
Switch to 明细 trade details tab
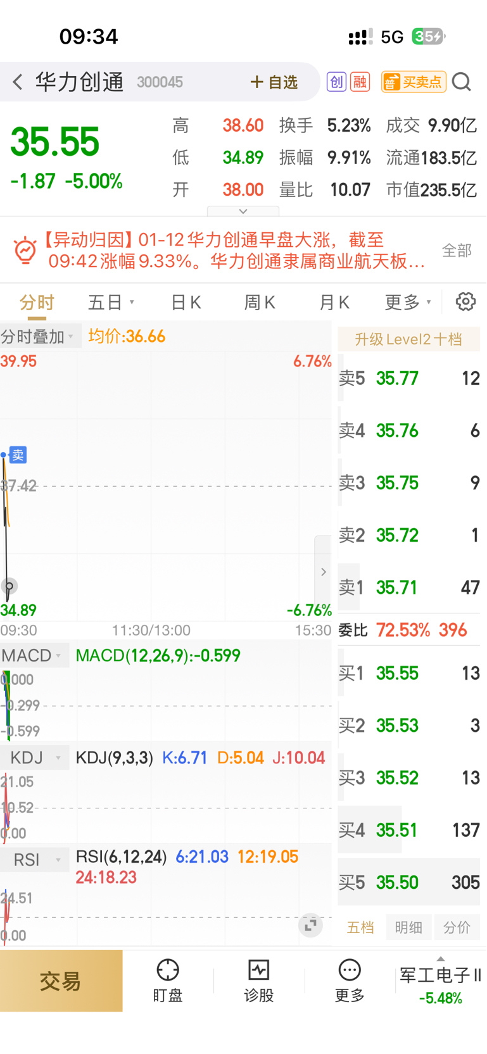(408, 927)
